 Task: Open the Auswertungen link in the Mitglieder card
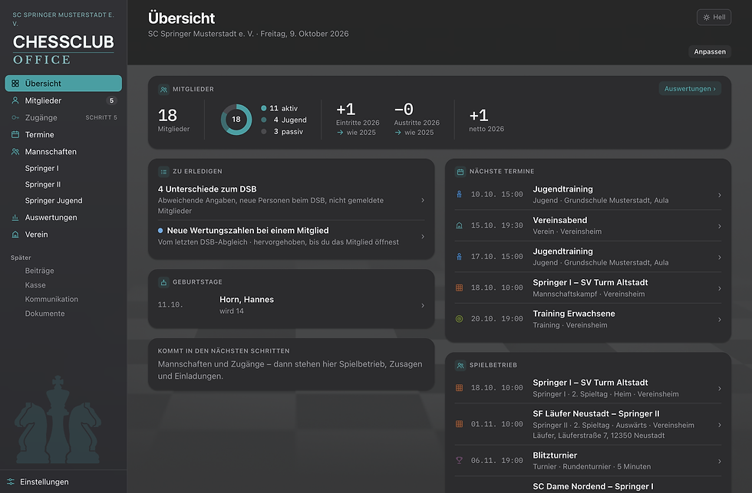(690, 89)
